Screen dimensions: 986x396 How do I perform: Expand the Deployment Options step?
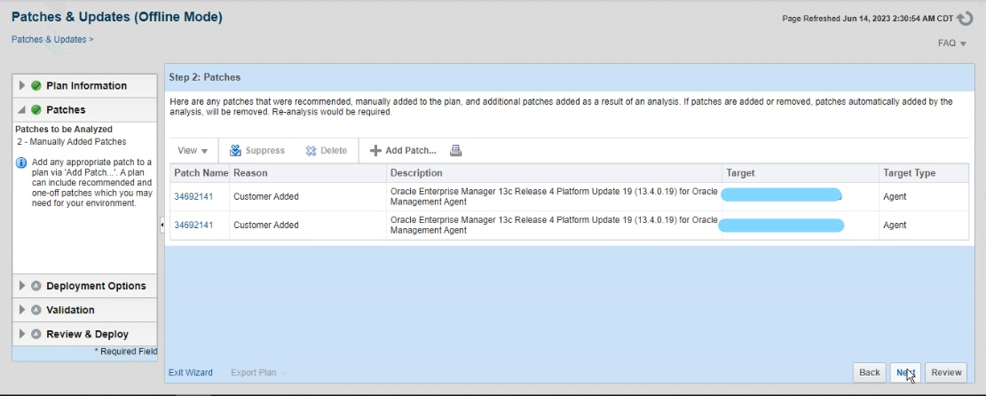[22, 286]
